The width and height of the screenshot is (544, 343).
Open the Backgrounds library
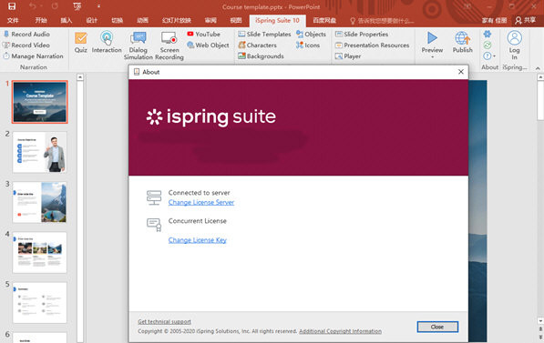pos(261,56)
